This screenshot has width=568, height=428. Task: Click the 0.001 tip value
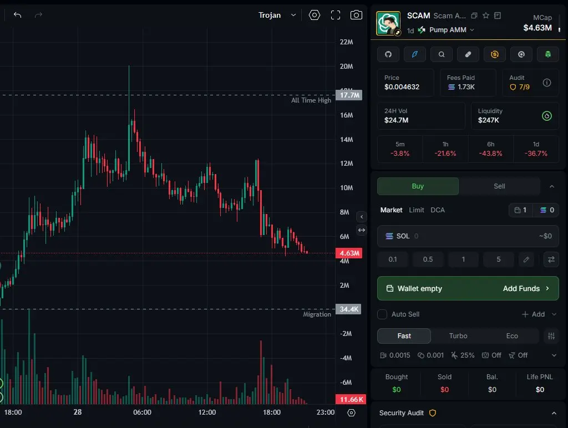430,355
